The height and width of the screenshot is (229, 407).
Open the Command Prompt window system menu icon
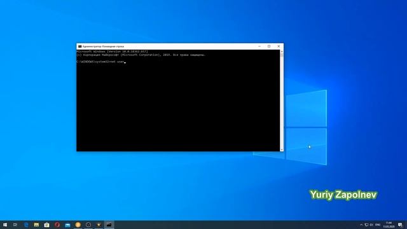point(79,46)
